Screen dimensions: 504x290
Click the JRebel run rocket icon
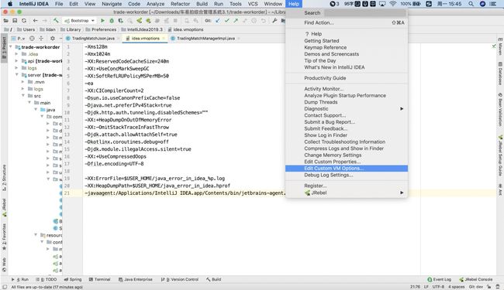[x=139, y=21]
